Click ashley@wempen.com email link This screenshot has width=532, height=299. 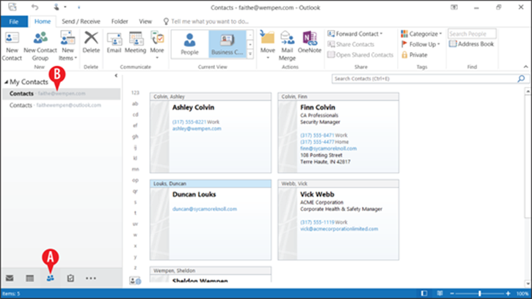tap(197, 128)
